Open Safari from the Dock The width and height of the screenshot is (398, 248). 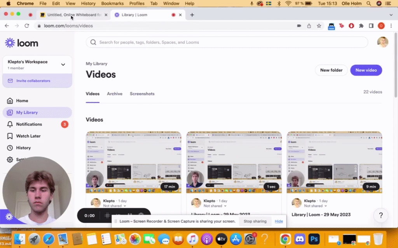[49, 239]
